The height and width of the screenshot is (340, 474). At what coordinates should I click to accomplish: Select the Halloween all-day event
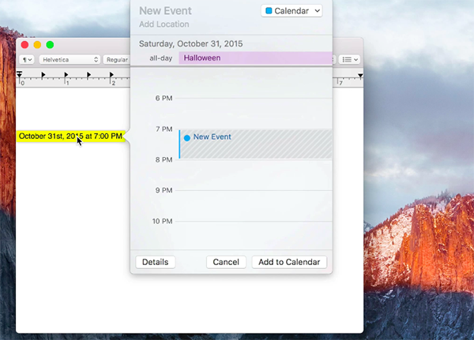pos(255,58)
